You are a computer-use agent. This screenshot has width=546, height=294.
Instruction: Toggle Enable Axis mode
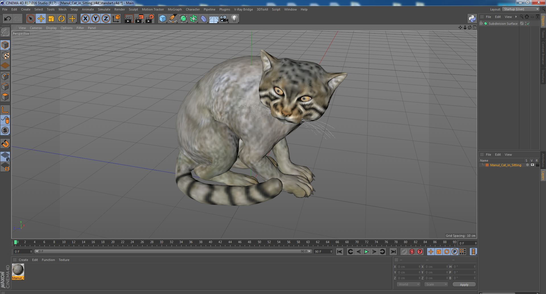(5, 110)
